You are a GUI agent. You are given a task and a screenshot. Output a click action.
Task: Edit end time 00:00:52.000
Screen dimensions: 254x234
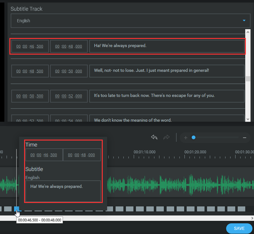point(69,96)
